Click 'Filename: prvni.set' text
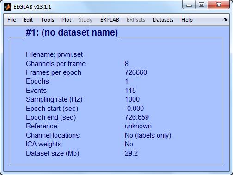The width and height of the screenshot is (233, 175). pos(54,54)
